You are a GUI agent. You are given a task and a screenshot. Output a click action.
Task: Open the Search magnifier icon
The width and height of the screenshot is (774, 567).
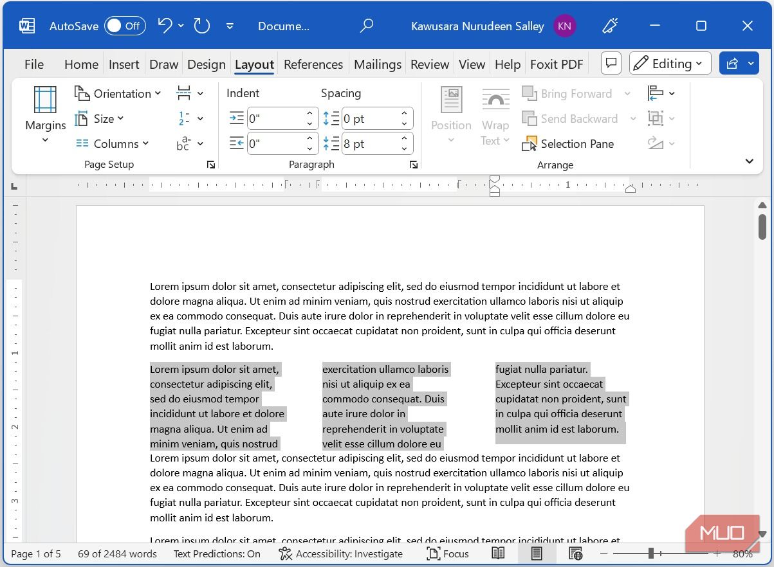click(x=367, y=26)
